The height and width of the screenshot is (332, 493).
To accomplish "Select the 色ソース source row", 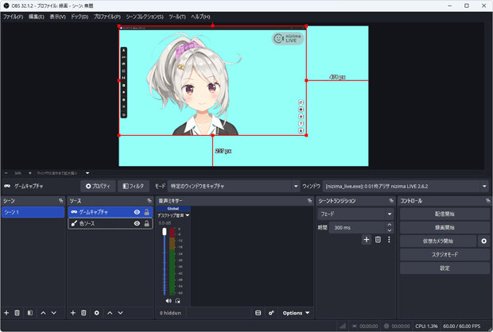I will coord(111,223).
